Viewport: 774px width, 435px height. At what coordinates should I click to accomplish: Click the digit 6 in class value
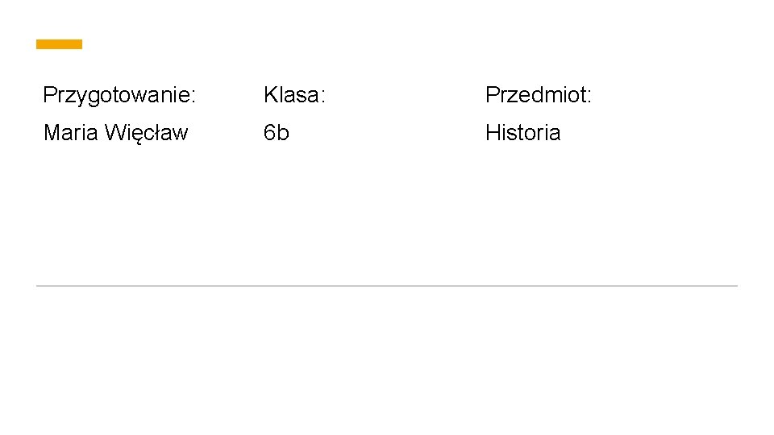[x=270, y=133]
